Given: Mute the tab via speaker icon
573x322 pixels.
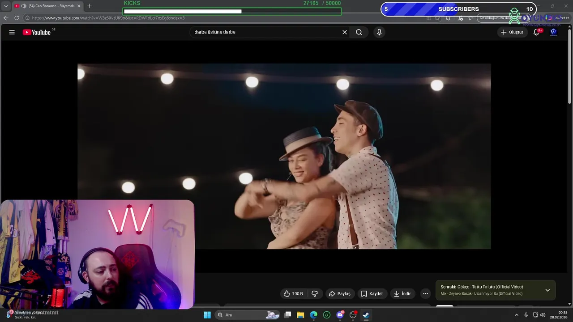Looking at the screenshot, I should [x=23, y=6].
